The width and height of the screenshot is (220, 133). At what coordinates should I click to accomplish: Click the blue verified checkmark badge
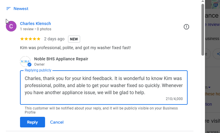pos(29,65)
